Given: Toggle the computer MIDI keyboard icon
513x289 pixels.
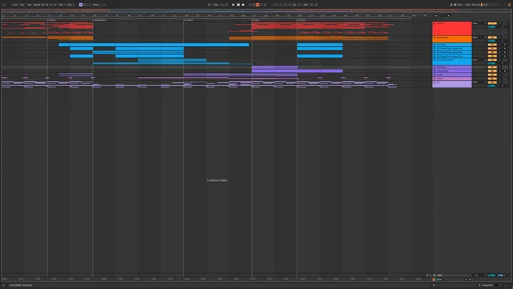Looking at the screenshot, I should click(455, 5).
